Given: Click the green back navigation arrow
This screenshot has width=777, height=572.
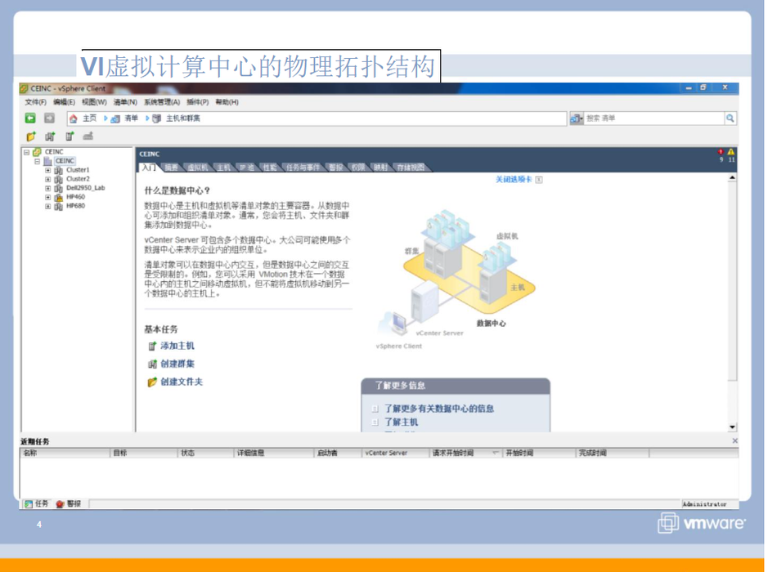Looking at the screenshot, I should pyautogui.click(x=30, y=118).
